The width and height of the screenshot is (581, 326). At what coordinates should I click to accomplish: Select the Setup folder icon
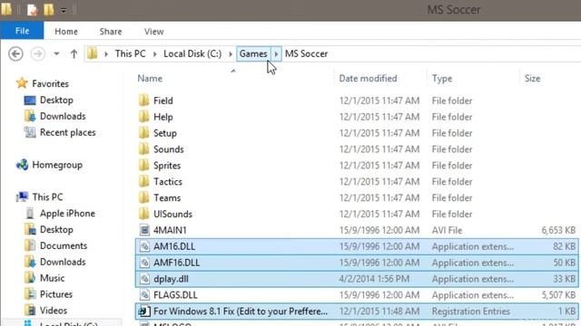144,133
